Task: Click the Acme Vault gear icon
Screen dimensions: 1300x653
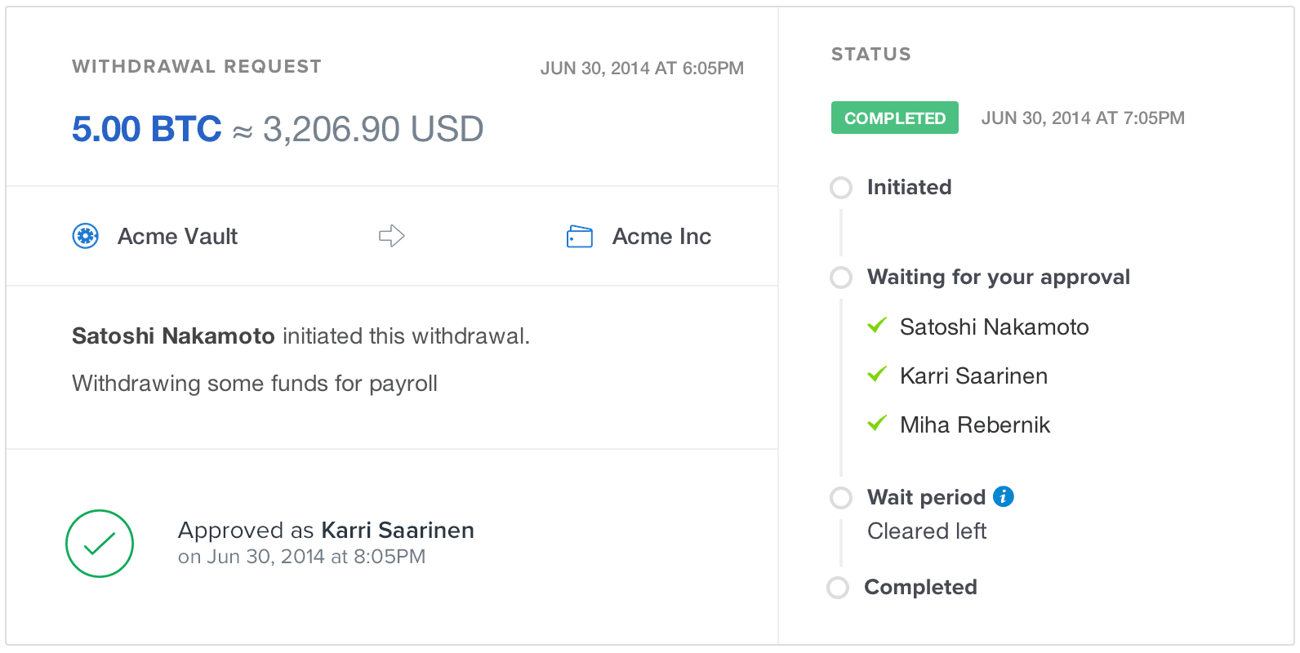Action: (x=86, y=236)
